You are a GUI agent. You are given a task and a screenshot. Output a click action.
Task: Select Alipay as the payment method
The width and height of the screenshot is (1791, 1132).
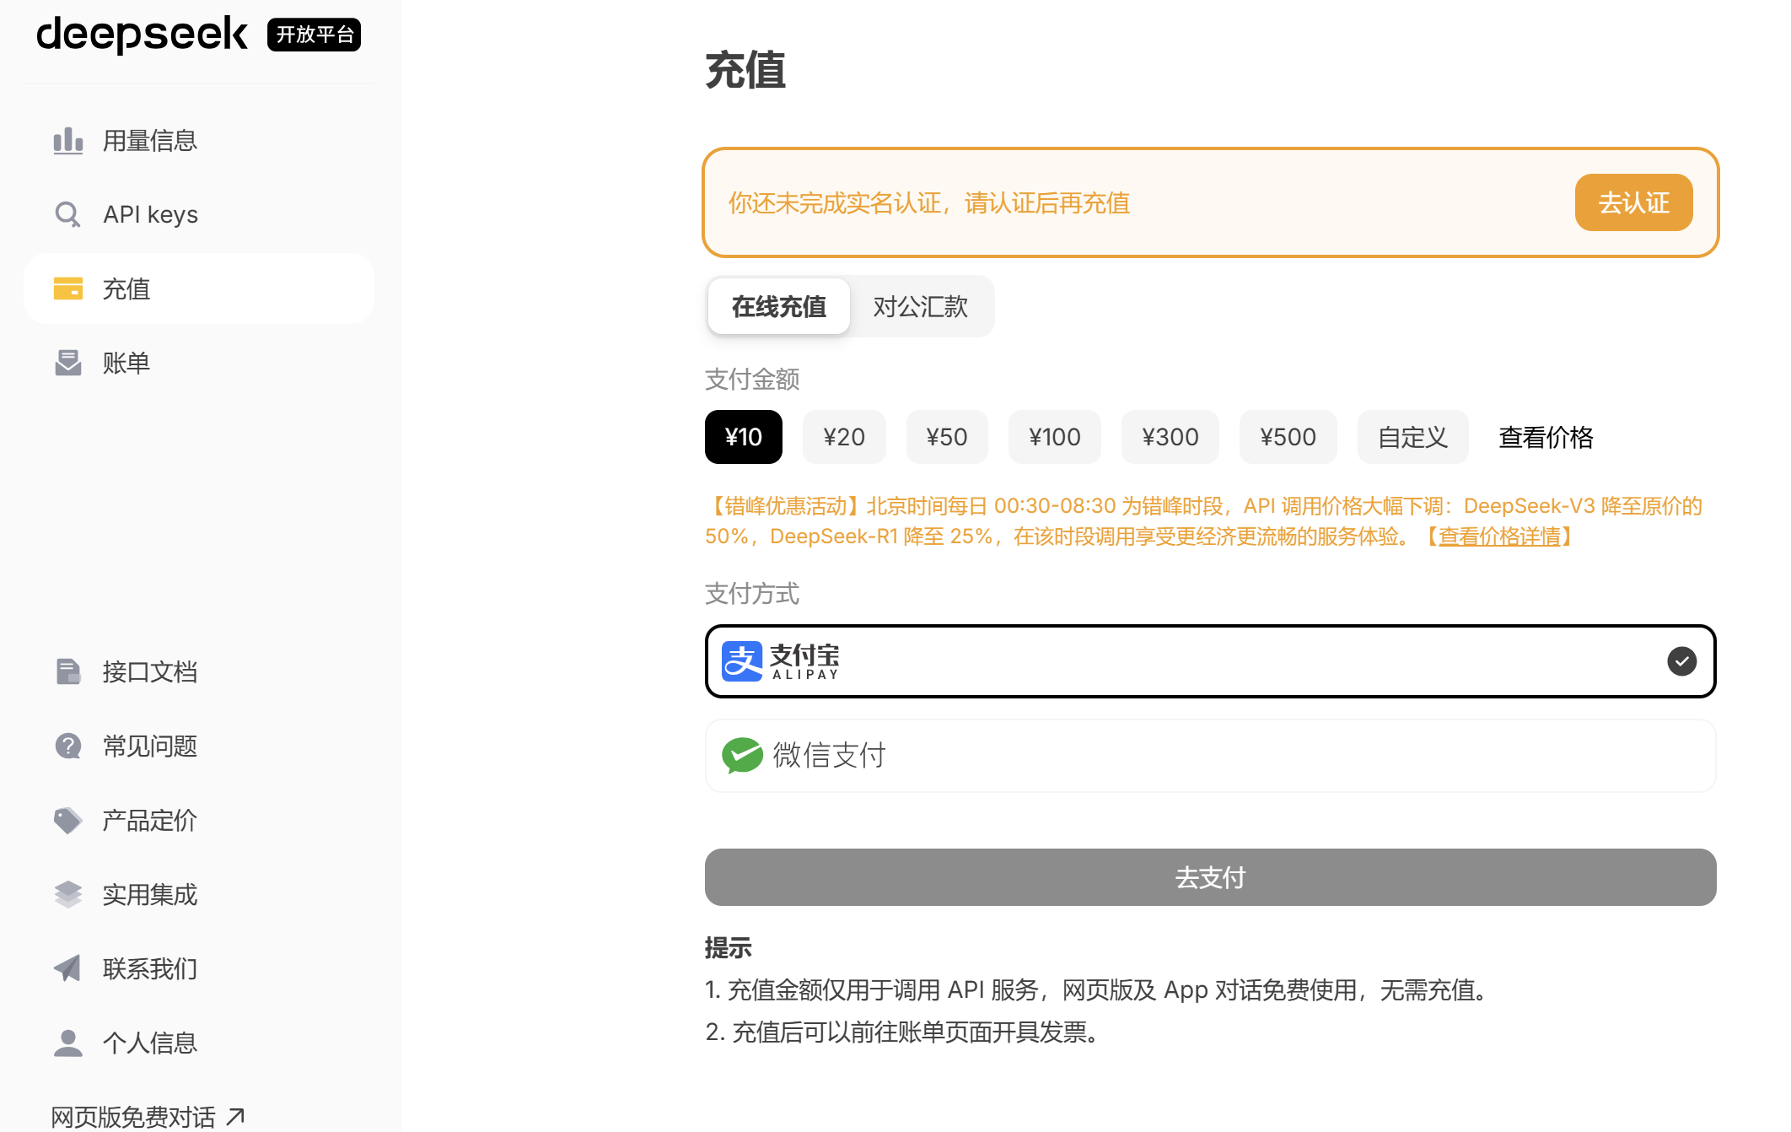point(1210,661)
